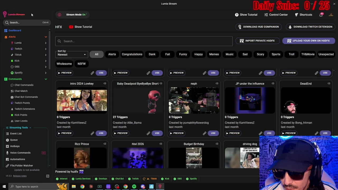Click the hudfx logo in footer
Screen dimensions: 338x190
(x=81, y=172)
